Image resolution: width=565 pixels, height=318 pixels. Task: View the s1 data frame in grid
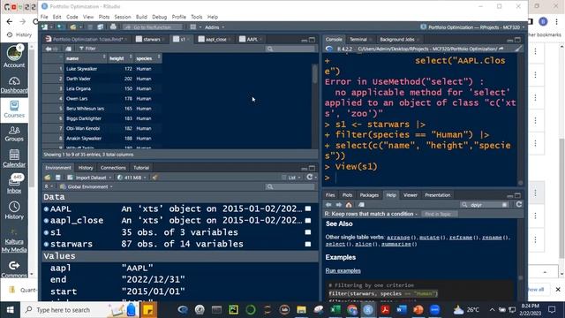tap(308, 232)
